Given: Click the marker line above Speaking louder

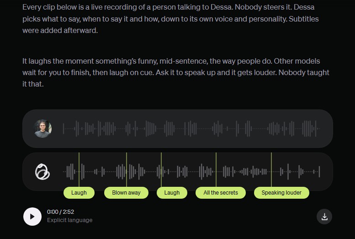Looking at the screenshot, I should (271, 169).
